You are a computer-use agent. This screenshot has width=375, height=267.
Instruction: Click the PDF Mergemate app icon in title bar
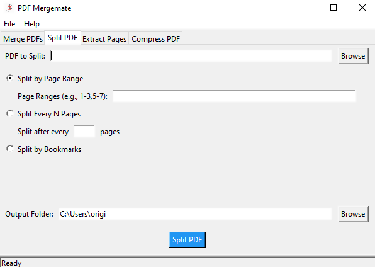[x=9, y=8]
